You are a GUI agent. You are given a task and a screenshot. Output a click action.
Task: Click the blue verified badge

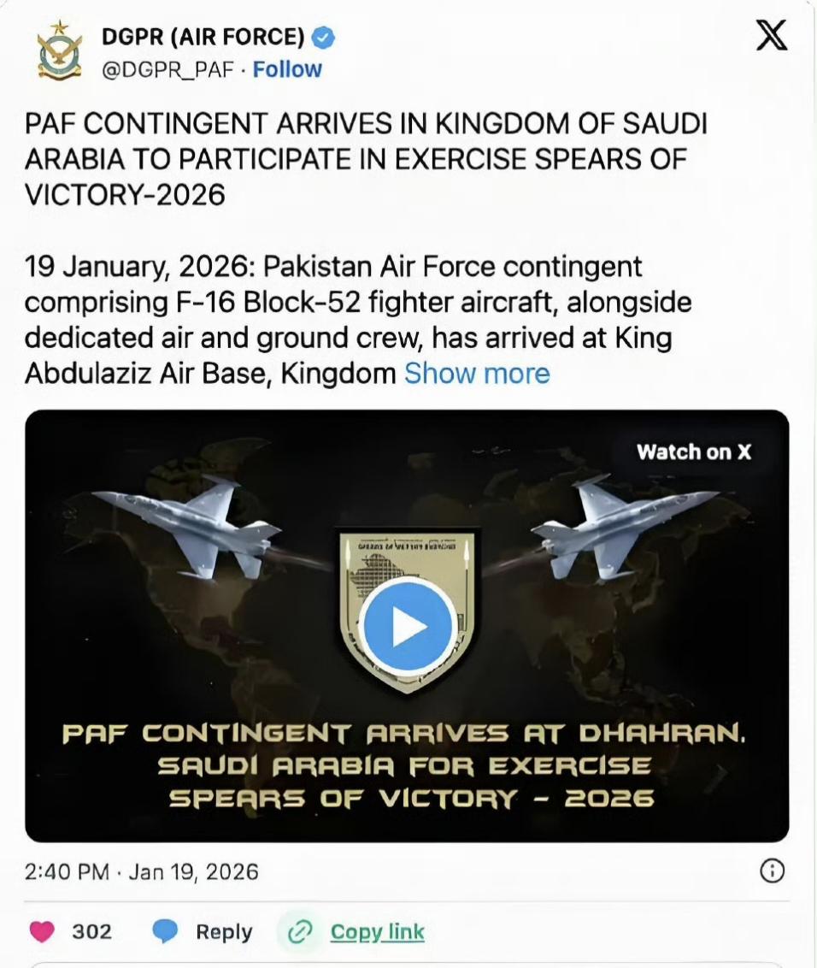click(x=324, y=38)
